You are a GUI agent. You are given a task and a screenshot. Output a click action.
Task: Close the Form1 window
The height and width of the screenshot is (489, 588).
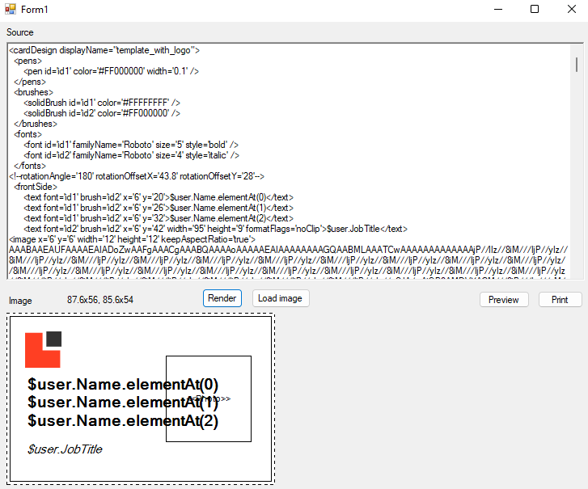coord(571,9)
